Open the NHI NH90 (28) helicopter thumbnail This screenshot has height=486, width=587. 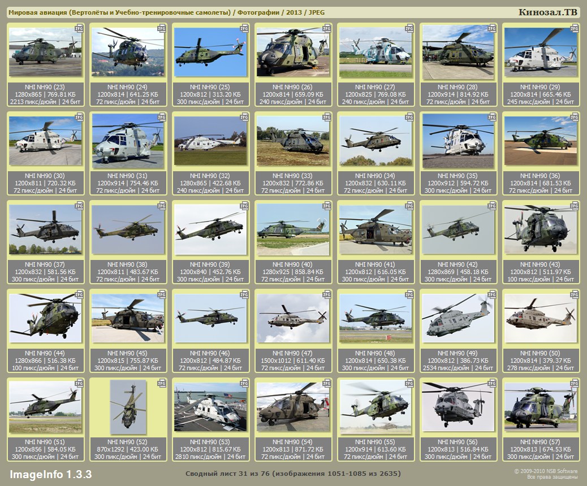(x=458, y=52)
